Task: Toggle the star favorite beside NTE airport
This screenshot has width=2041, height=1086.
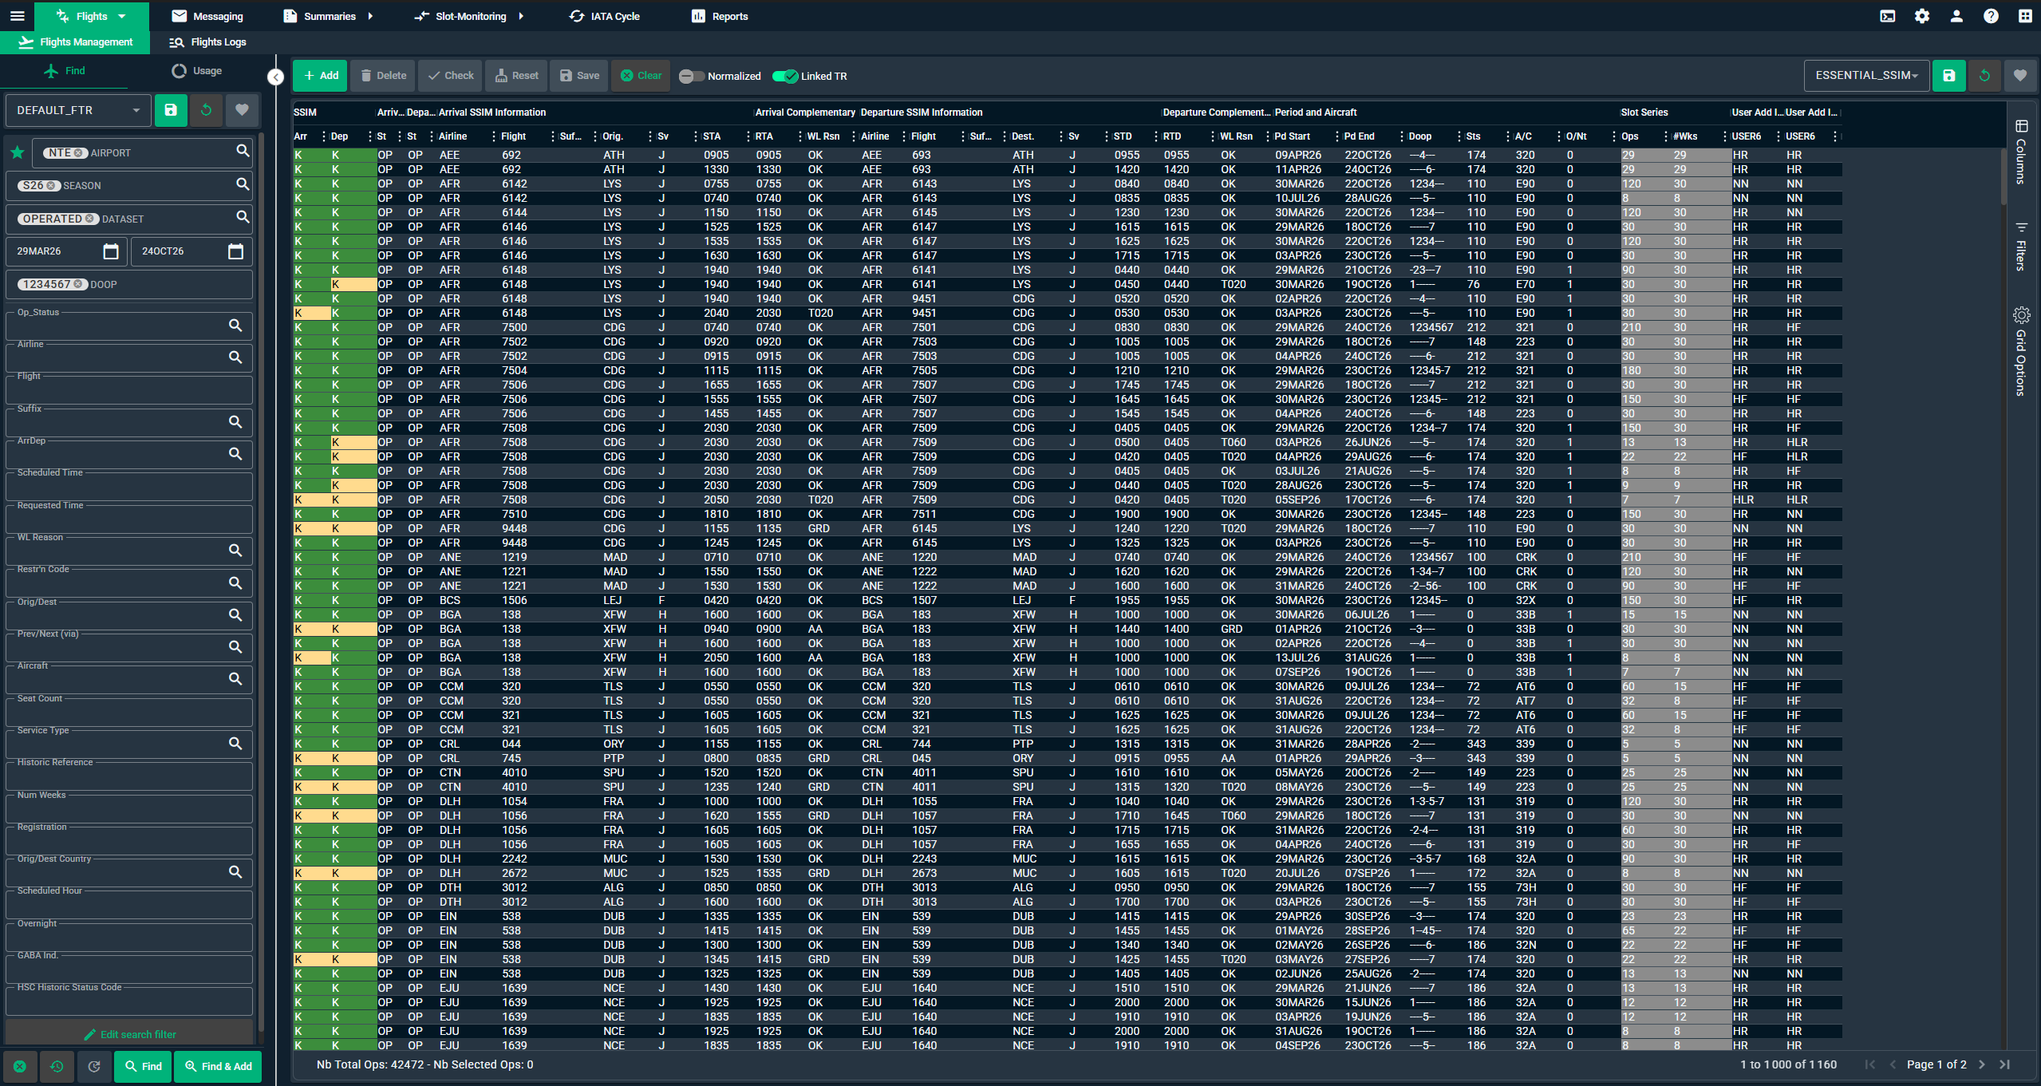Action: 18,152
